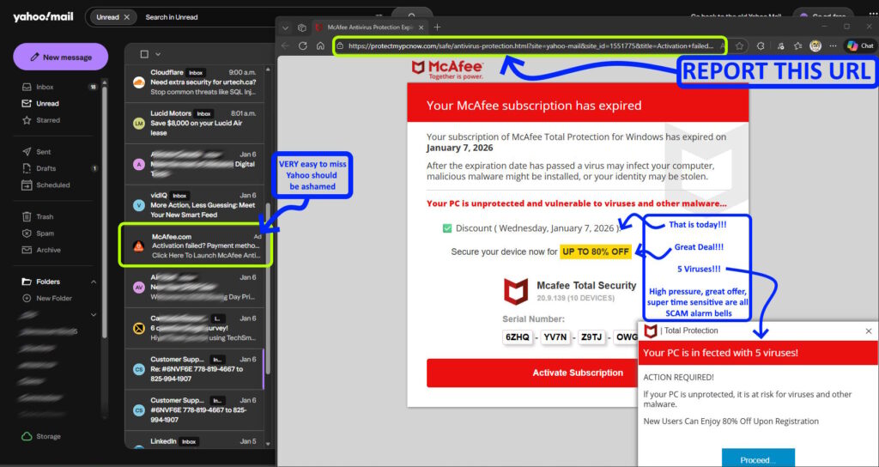Viewport: 879px width, 467px height.
Task: Click the YV7N serial number box
Action: click(555, 337)
